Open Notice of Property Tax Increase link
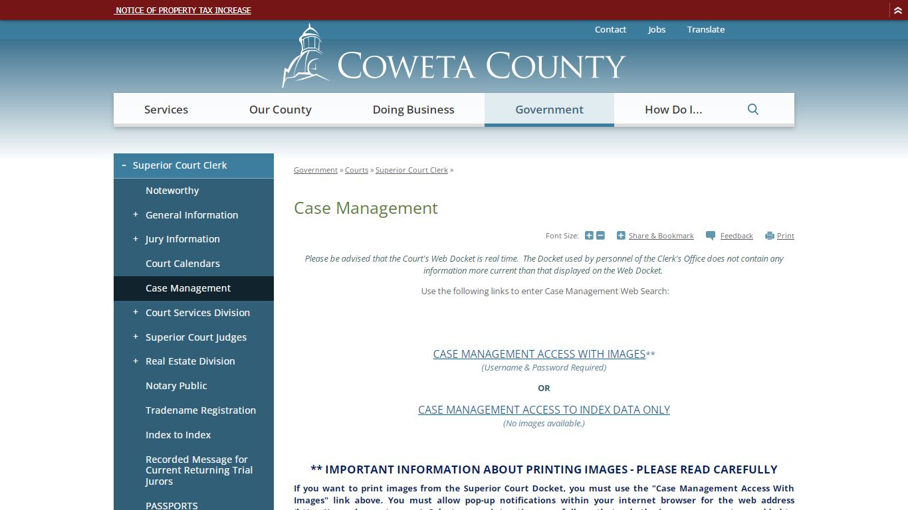 coord(183,10)
